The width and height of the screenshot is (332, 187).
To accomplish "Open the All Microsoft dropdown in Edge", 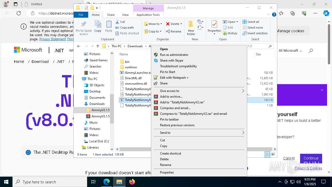I will 290,51.
